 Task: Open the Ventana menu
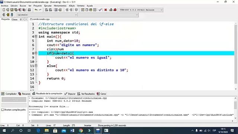[80, 6]
